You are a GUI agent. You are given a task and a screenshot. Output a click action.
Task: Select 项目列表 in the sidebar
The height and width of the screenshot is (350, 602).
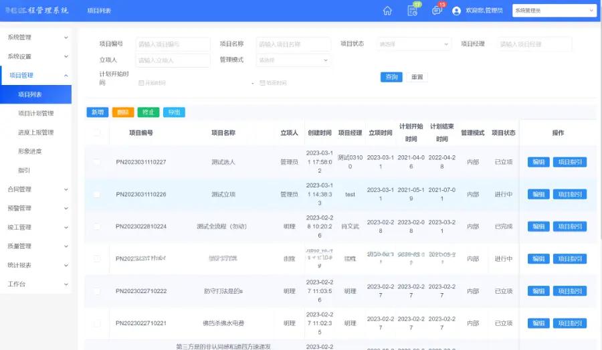coord(35,94)
